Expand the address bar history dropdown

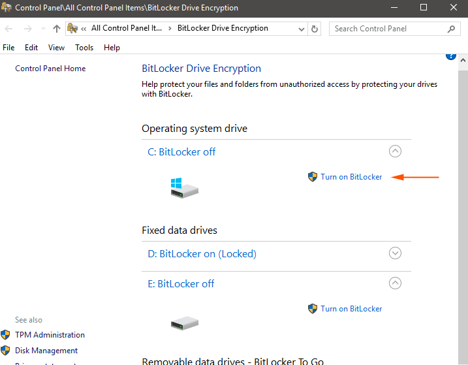(x=302, y=29)
